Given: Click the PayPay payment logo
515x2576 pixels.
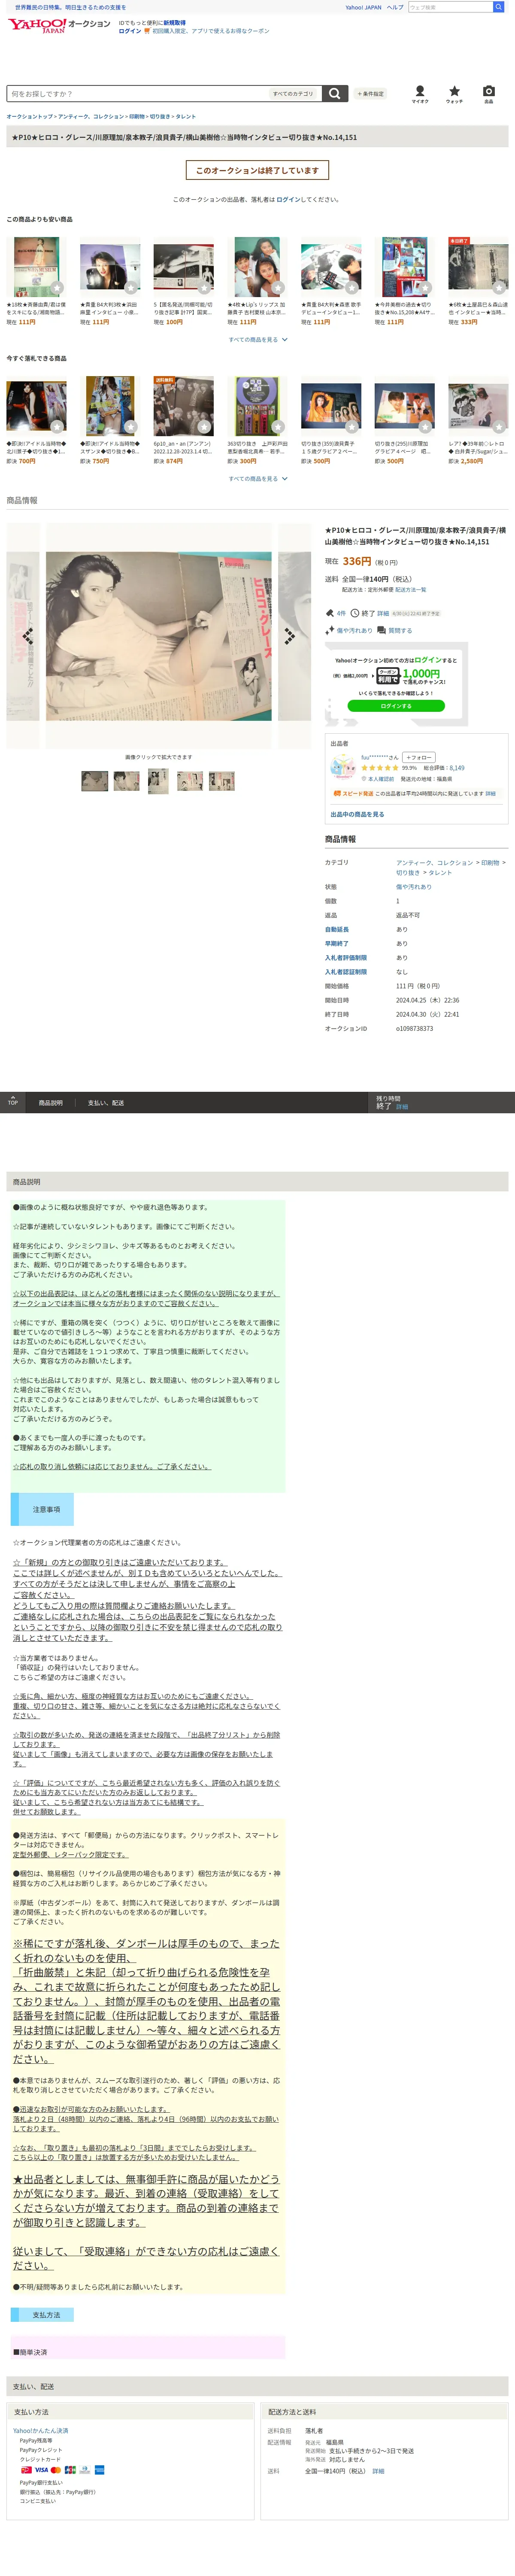Looking at the screenshot, I should pos(26,2469).
